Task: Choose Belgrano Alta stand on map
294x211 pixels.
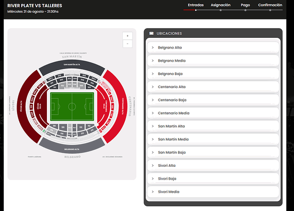Action: [72, 148]
